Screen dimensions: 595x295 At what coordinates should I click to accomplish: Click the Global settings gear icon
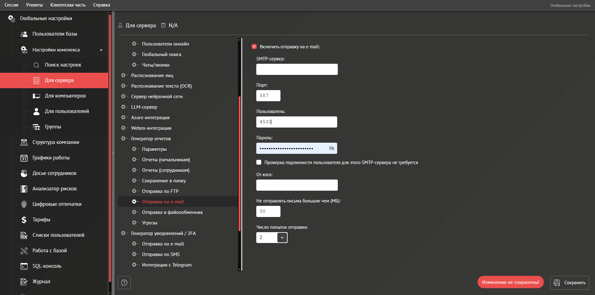pyautogui.click(x=11, y=19)
